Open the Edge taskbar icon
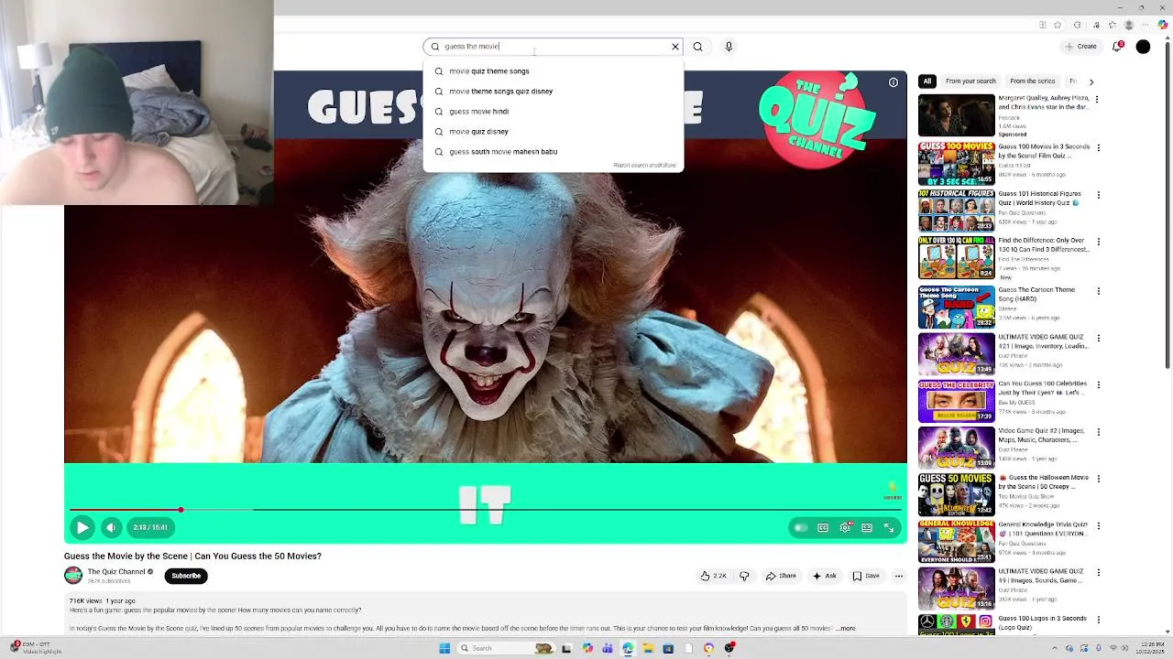The height and width of the screenshot is (659, 1173). pos(628,648)
